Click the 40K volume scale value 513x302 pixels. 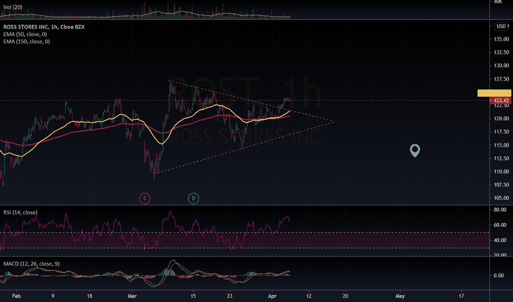coord(498,2)
